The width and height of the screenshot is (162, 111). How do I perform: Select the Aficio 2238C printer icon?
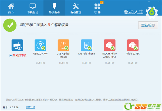coord(133,45)
